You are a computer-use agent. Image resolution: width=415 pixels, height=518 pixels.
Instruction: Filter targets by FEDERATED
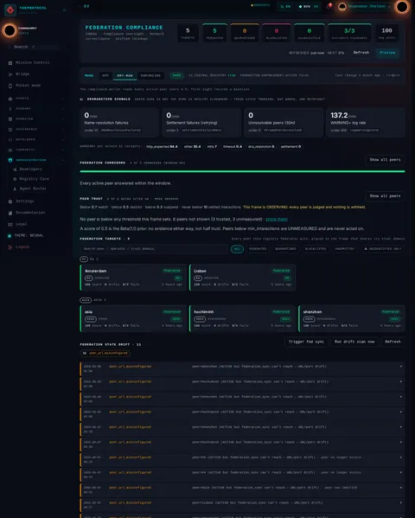coord(258,249)
